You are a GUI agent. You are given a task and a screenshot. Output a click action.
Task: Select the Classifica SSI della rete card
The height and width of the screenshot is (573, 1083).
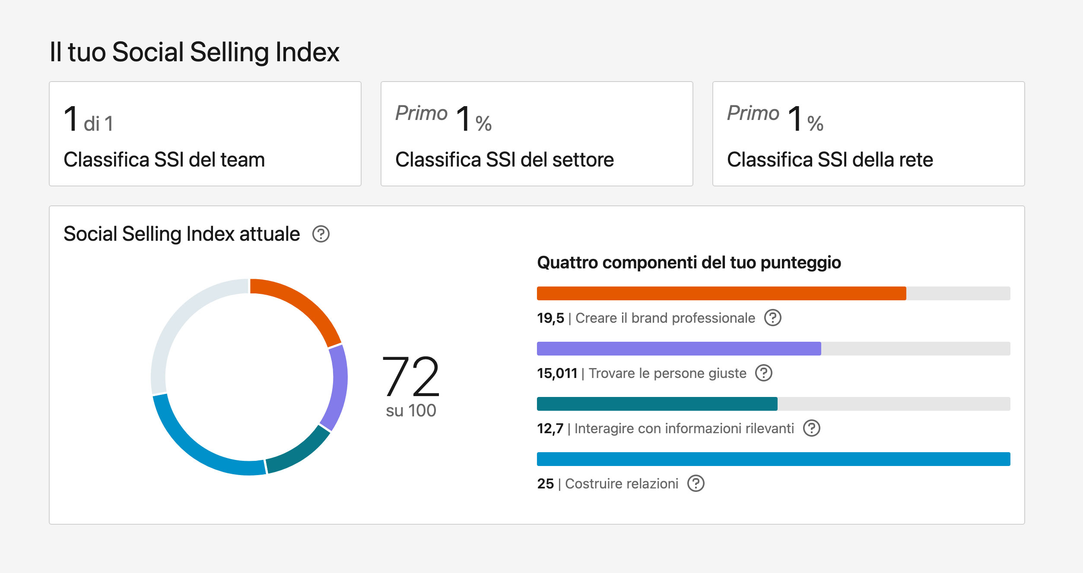point(868,134)
